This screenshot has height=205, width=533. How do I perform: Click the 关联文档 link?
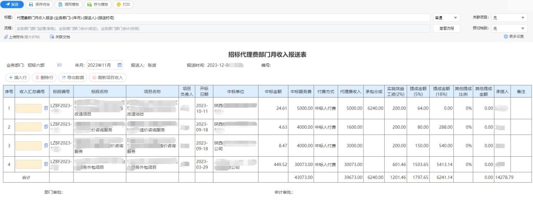(60, 37)
